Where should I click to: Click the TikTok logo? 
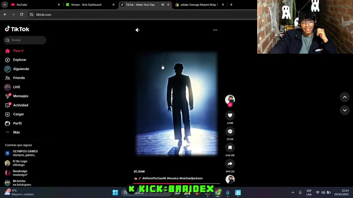(x=17, y=29)
